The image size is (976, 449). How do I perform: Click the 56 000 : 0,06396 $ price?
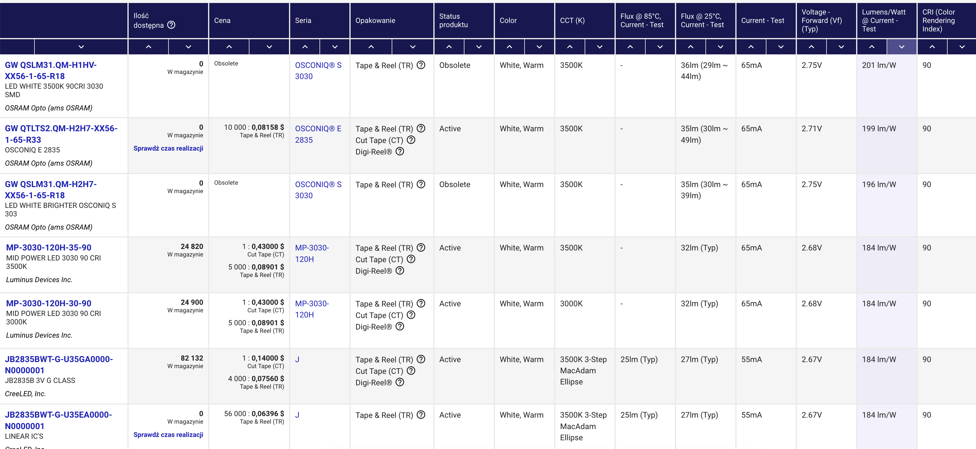click(254, 413)
